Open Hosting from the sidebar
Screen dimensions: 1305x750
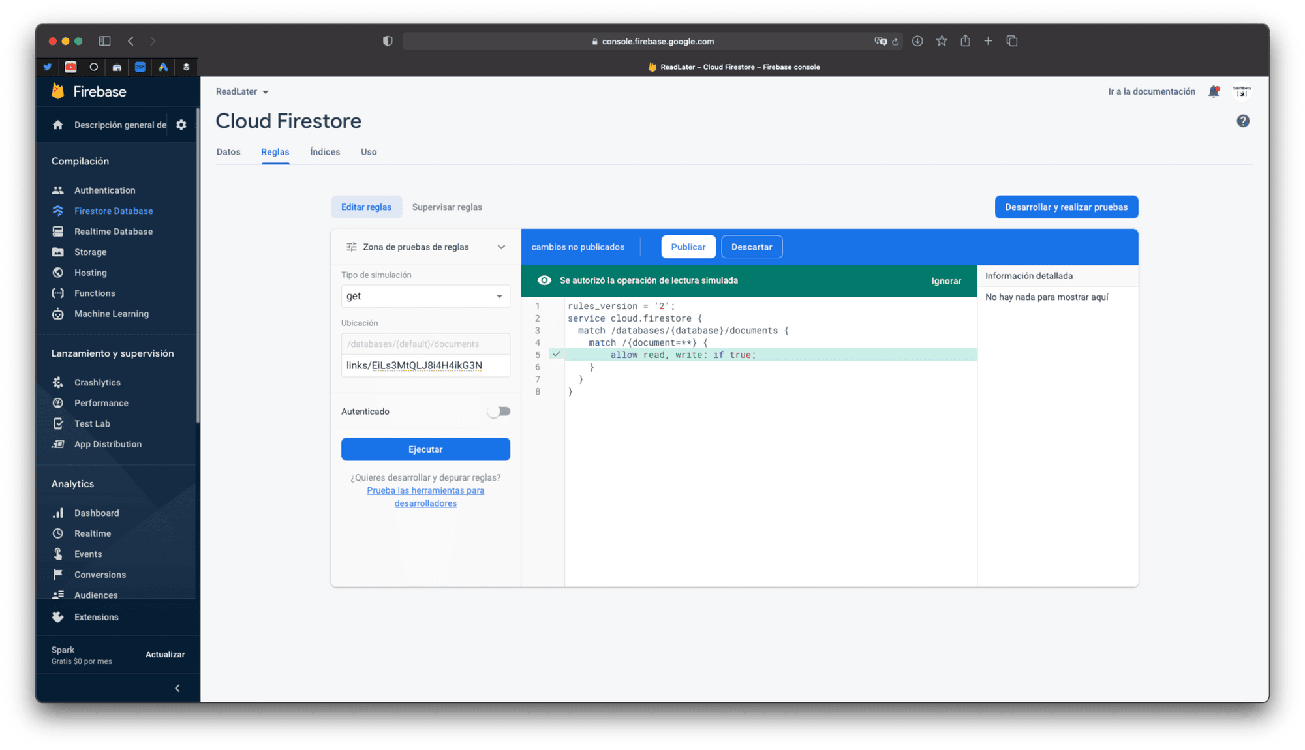90,273
